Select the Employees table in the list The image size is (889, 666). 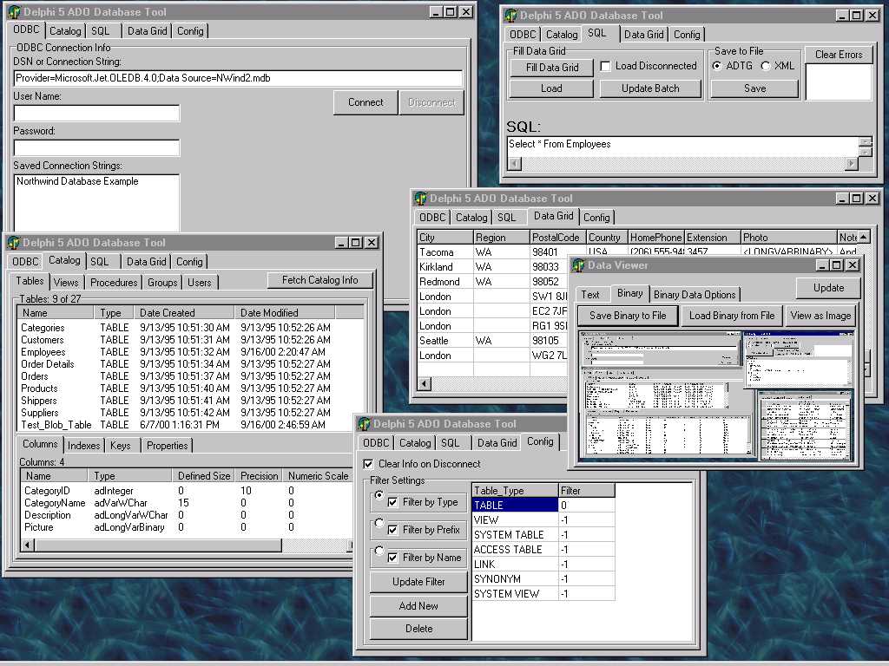point(43,352)
